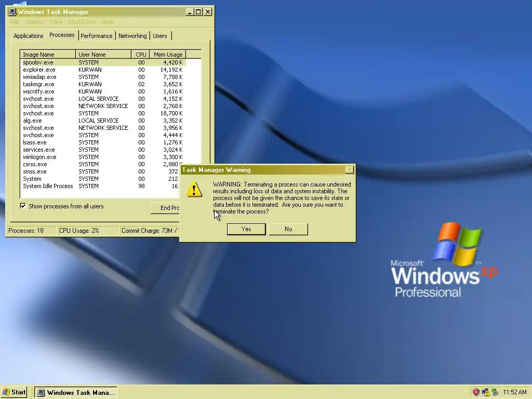This screenshot has height=399, width=532.
Task: Click the Windows Task Manager taskbar button
Action: click(x=76, y=393)
